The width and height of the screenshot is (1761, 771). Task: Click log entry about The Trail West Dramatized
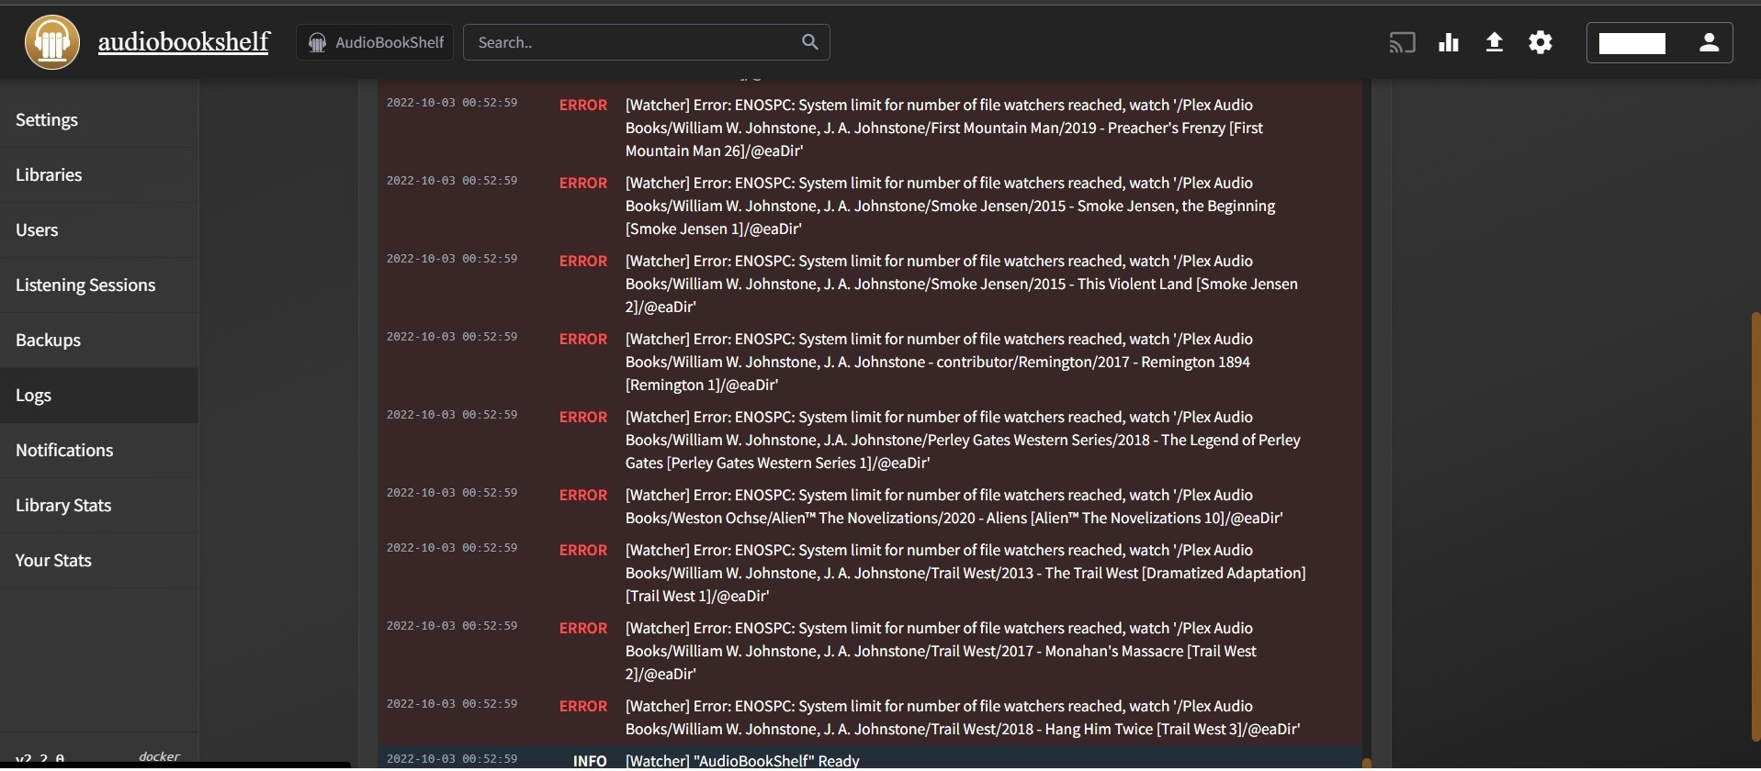tap(869, 573)
